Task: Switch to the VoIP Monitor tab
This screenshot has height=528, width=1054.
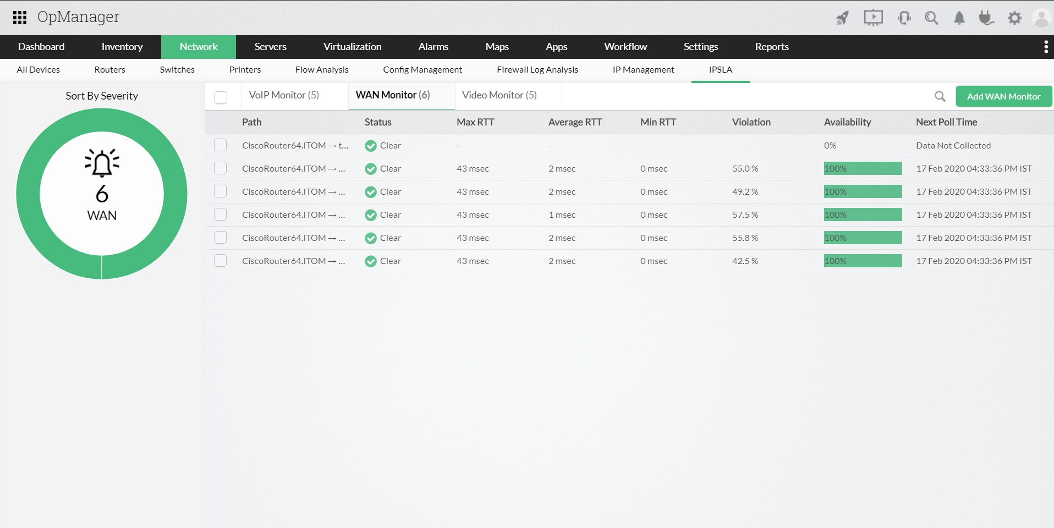Action: pyautogui.click(x=295, y=96)
